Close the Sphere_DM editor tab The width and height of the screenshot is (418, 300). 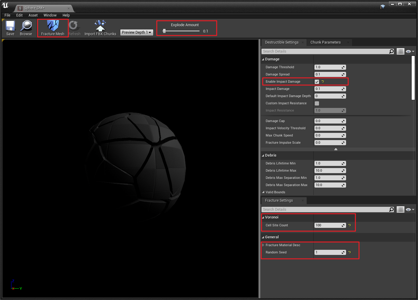click(69, 8)
